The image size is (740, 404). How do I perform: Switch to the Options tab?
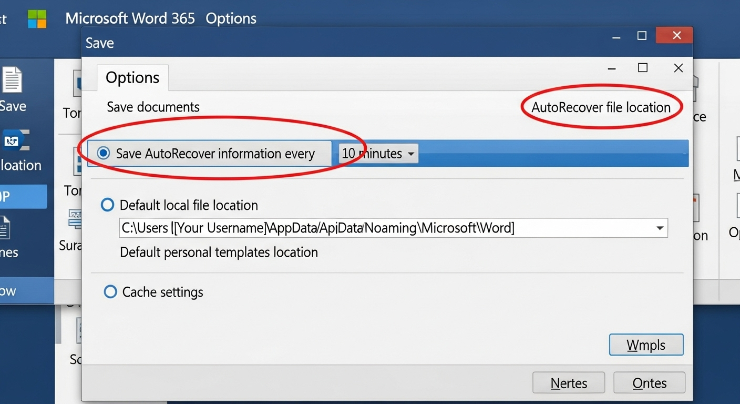point(132,77)
